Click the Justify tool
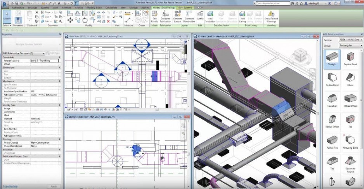 (x=200, y=15)
